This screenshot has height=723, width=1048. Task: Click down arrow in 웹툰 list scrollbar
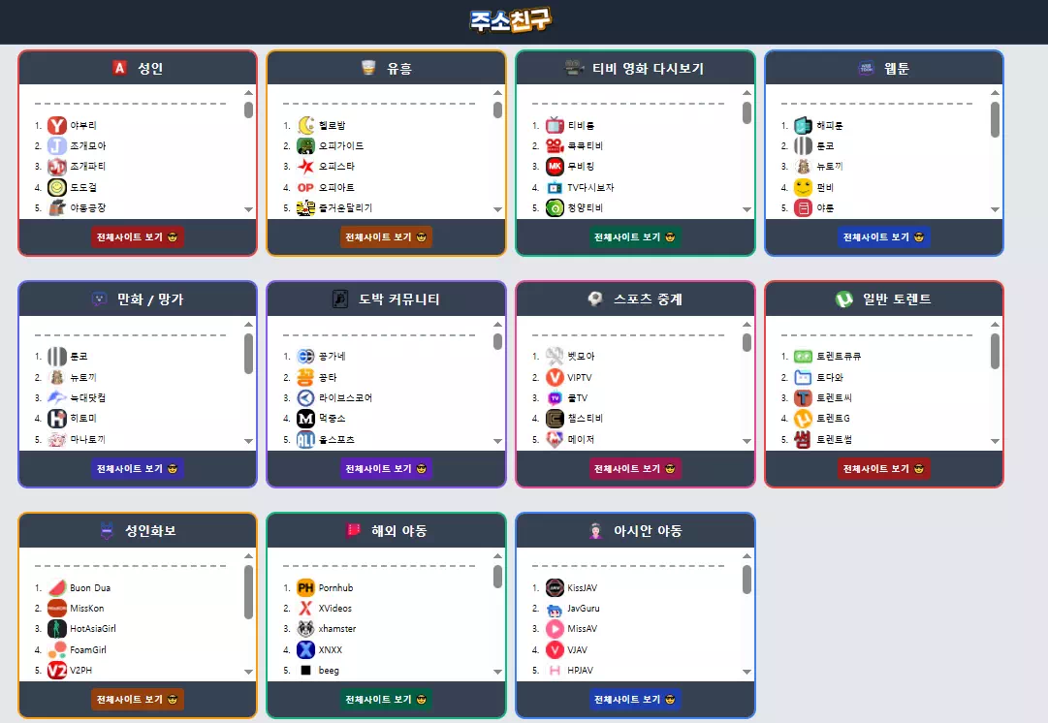(996, 209)
